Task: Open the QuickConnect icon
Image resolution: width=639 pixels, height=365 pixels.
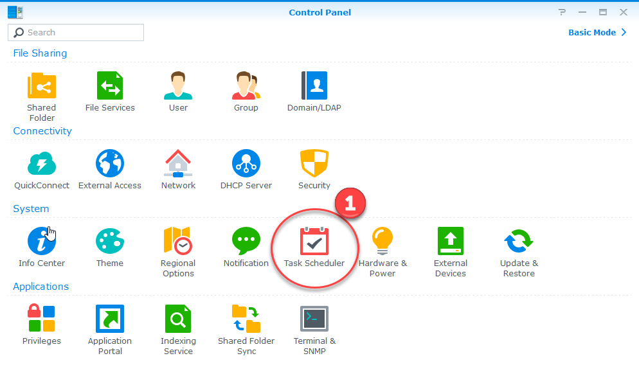Action: click(42, 164)
